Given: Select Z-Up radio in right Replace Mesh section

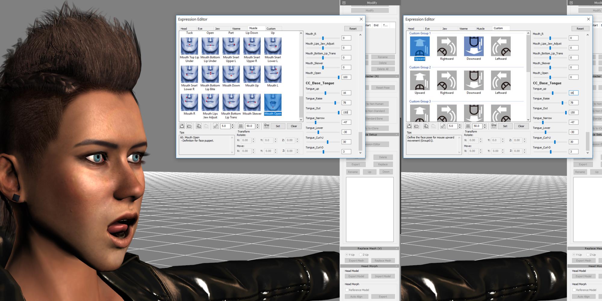Looking at the screenshot, I should point(588,255).
